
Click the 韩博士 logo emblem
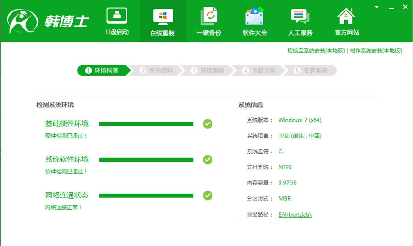22,21
